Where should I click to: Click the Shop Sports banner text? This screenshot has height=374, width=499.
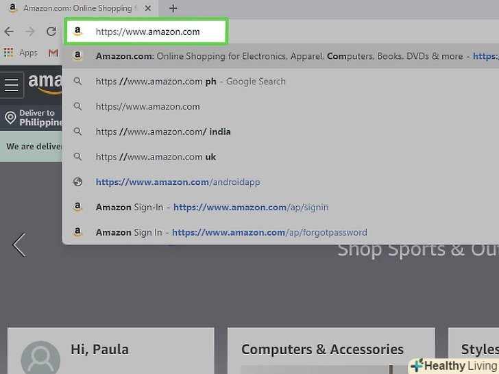click(418, 250)
